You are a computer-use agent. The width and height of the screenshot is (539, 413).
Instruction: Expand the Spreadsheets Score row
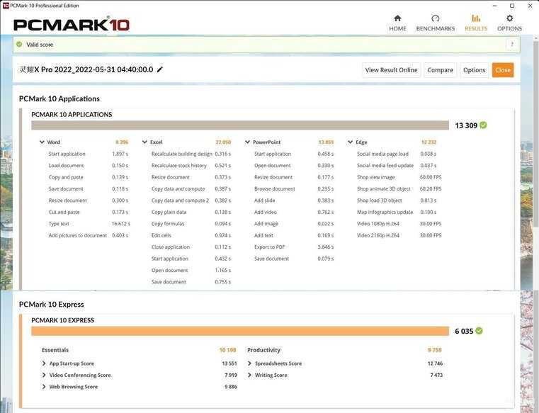249,363
